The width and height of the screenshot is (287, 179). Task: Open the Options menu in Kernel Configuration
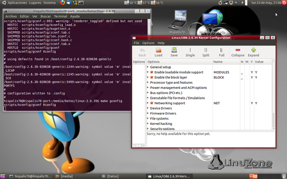(x=148, y=43)
